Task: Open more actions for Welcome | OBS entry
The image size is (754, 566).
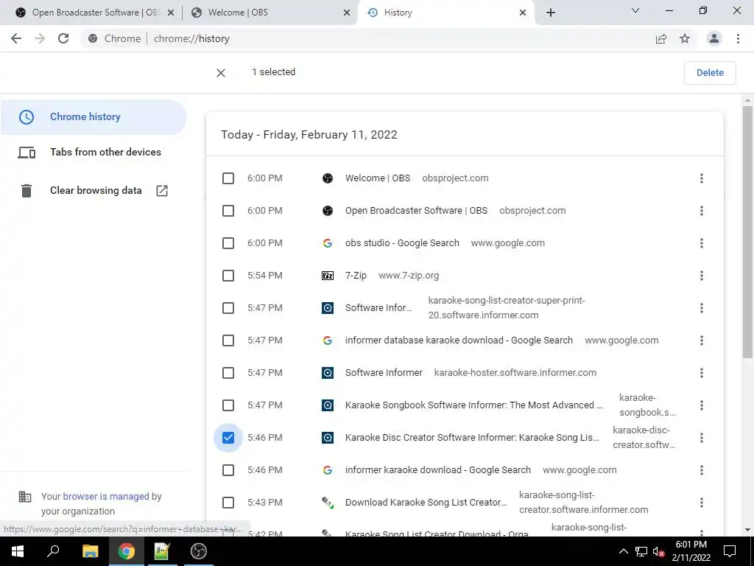Action: (702, 178)
